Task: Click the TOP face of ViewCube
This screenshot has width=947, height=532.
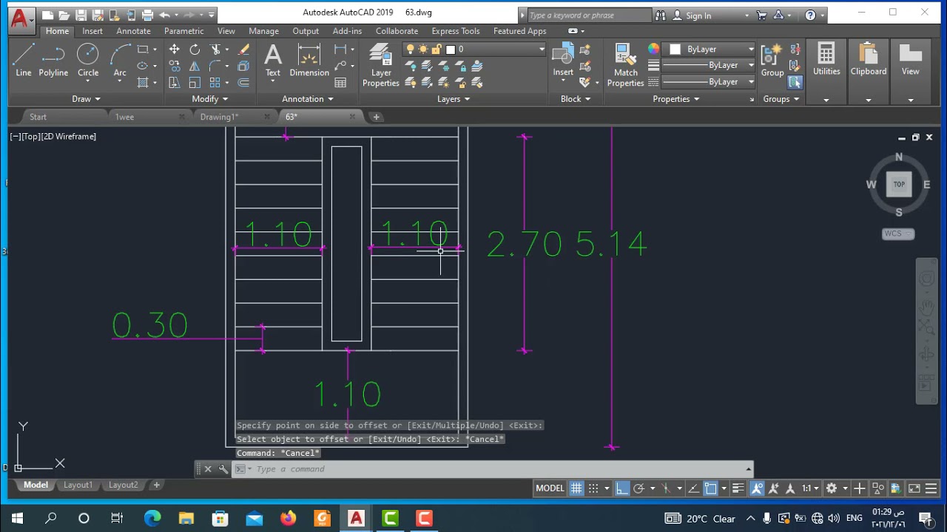Action: (x=899, y=185)
